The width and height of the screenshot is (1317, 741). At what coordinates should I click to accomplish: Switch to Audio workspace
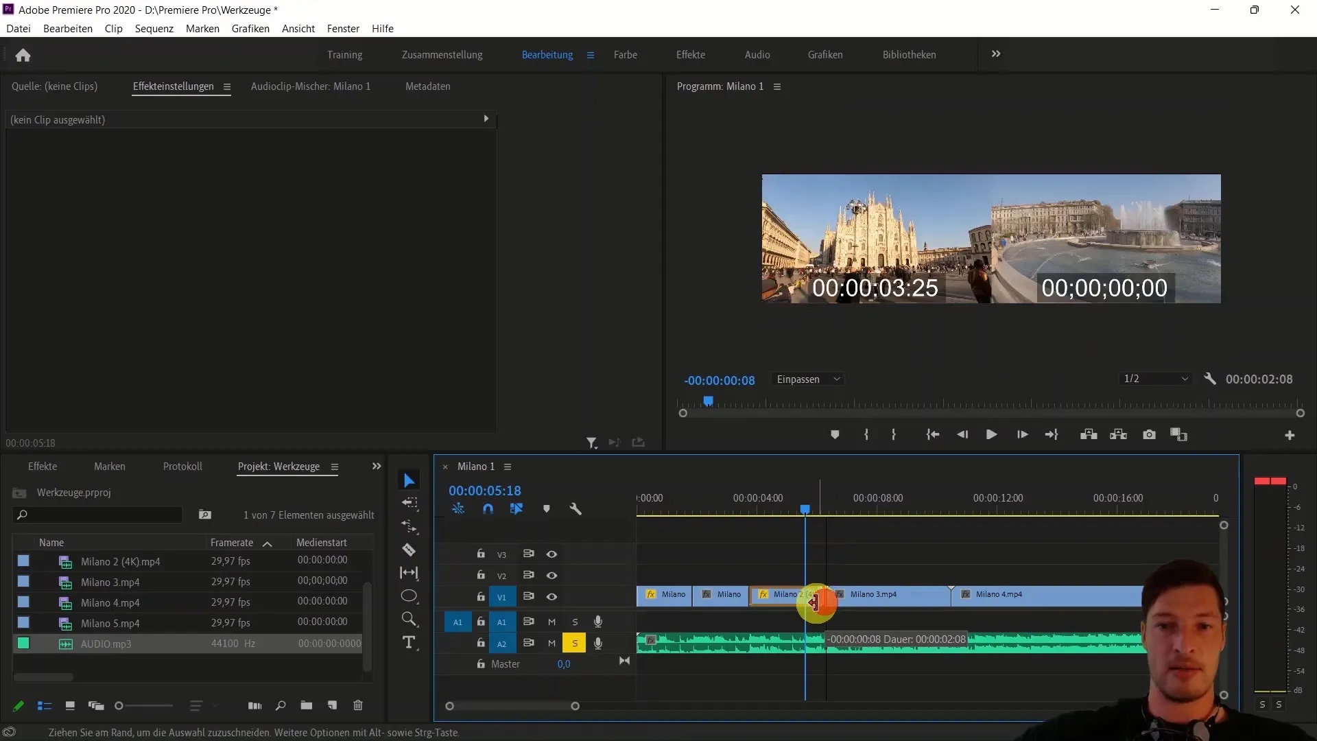tap(757, 55)
